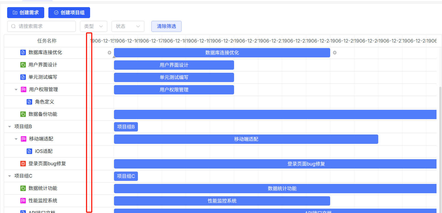Focus the 请搜索需求 search field

click(41, 26)
